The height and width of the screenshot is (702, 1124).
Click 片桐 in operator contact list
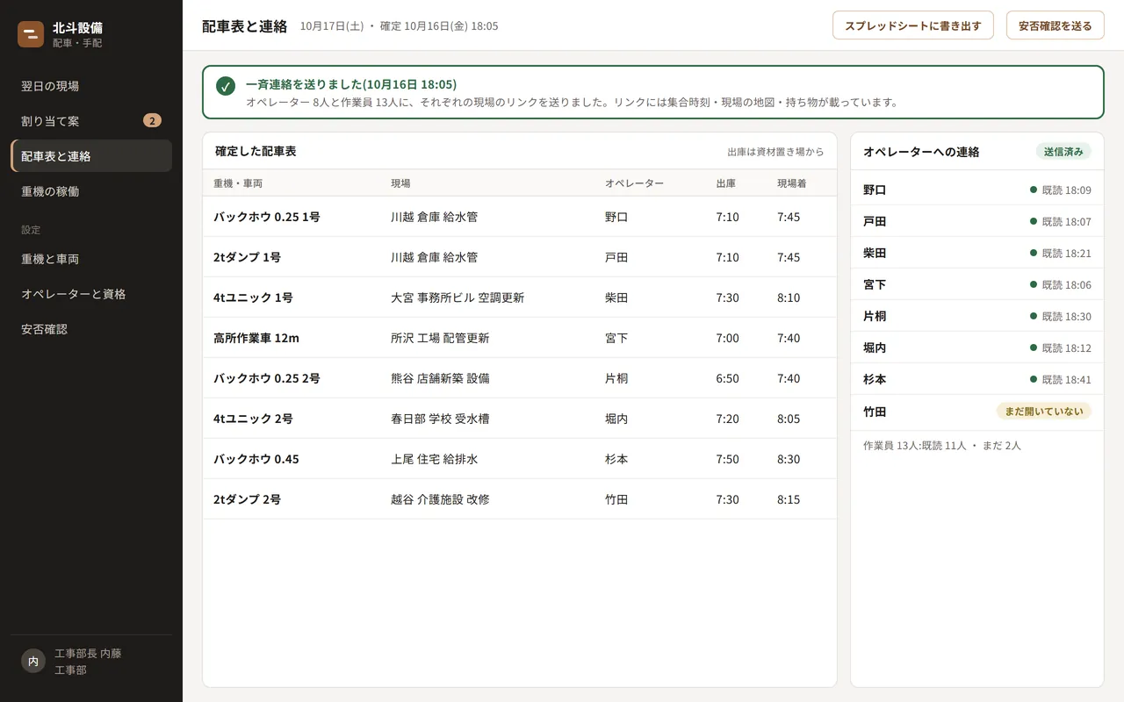(875, 316)
